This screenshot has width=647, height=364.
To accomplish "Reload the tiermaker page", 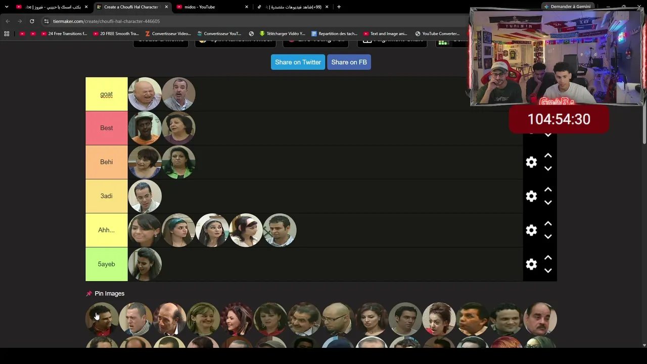I will [32, 21].
